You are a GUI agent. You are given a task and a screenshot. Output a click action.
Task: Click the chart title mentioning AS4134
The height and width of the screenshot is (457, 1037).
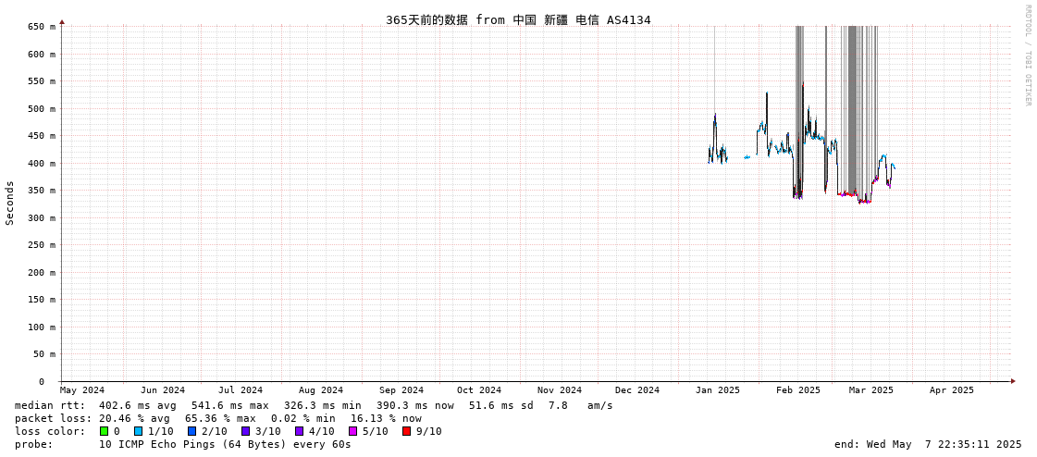[x=518, y=19]
